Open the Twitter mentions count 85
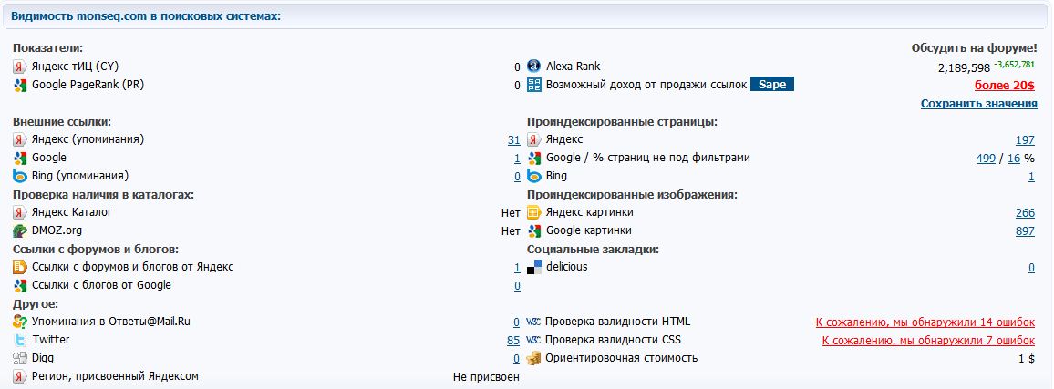 (513, 341)
